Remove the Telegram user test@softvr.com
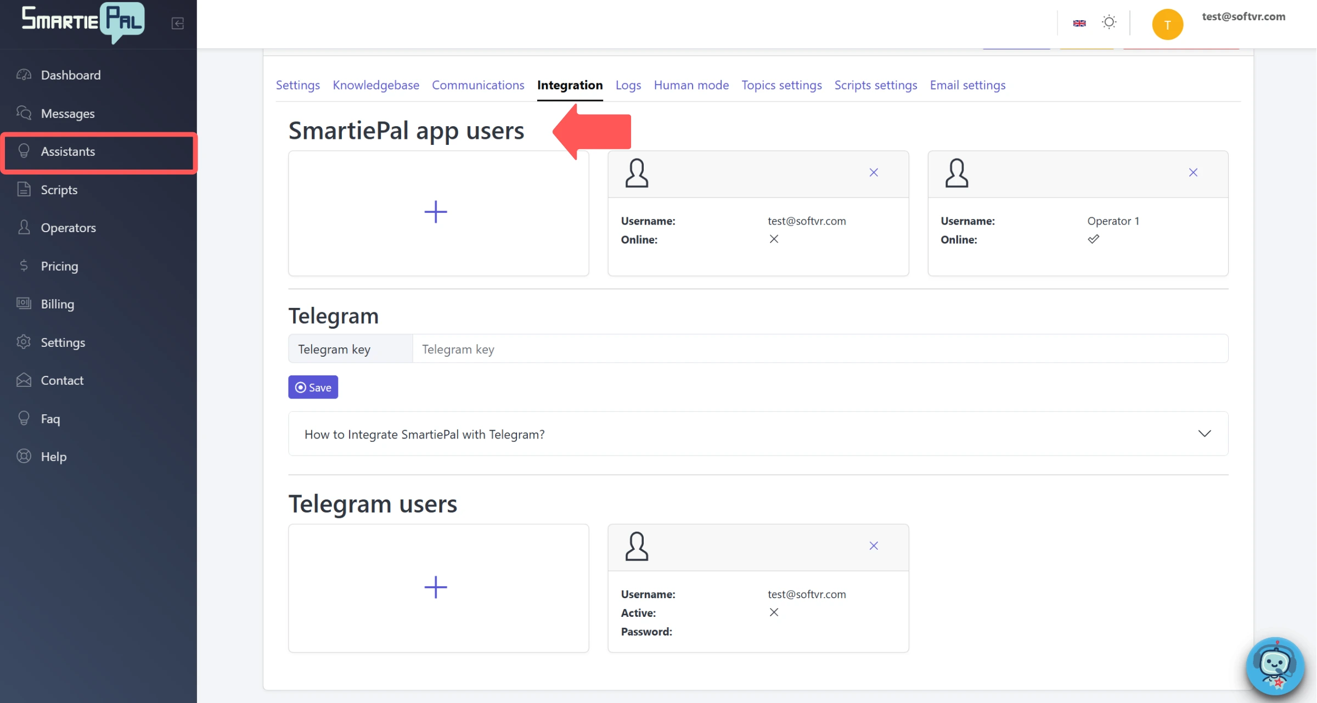The width and height of the screenshot is (1317, 703). pos(874,545)
